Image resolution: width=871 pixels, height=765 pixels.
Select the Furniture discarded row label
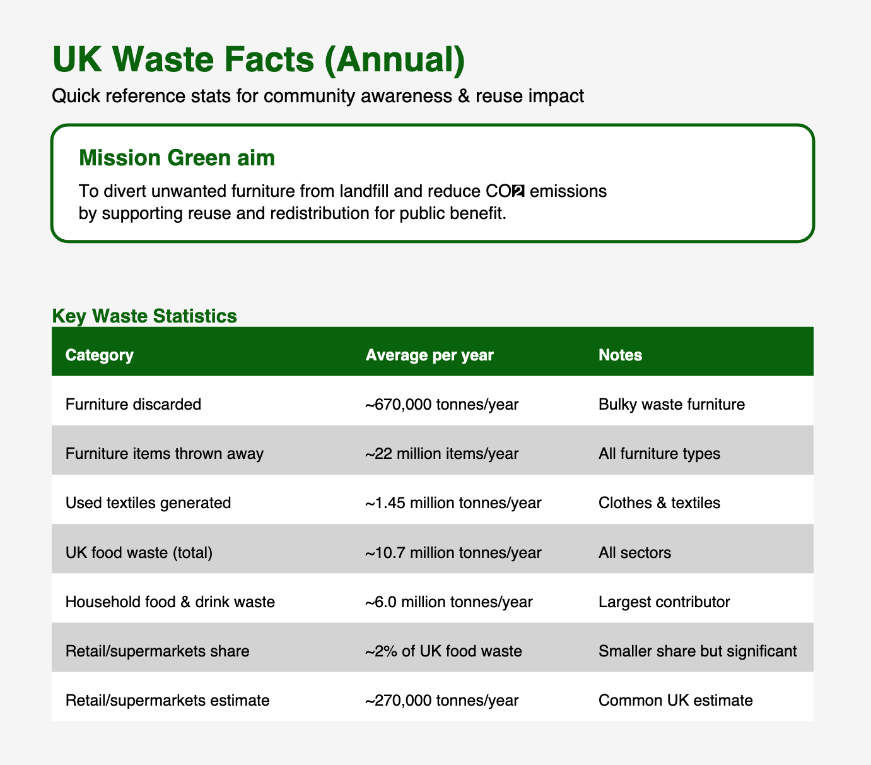[133, 404]
